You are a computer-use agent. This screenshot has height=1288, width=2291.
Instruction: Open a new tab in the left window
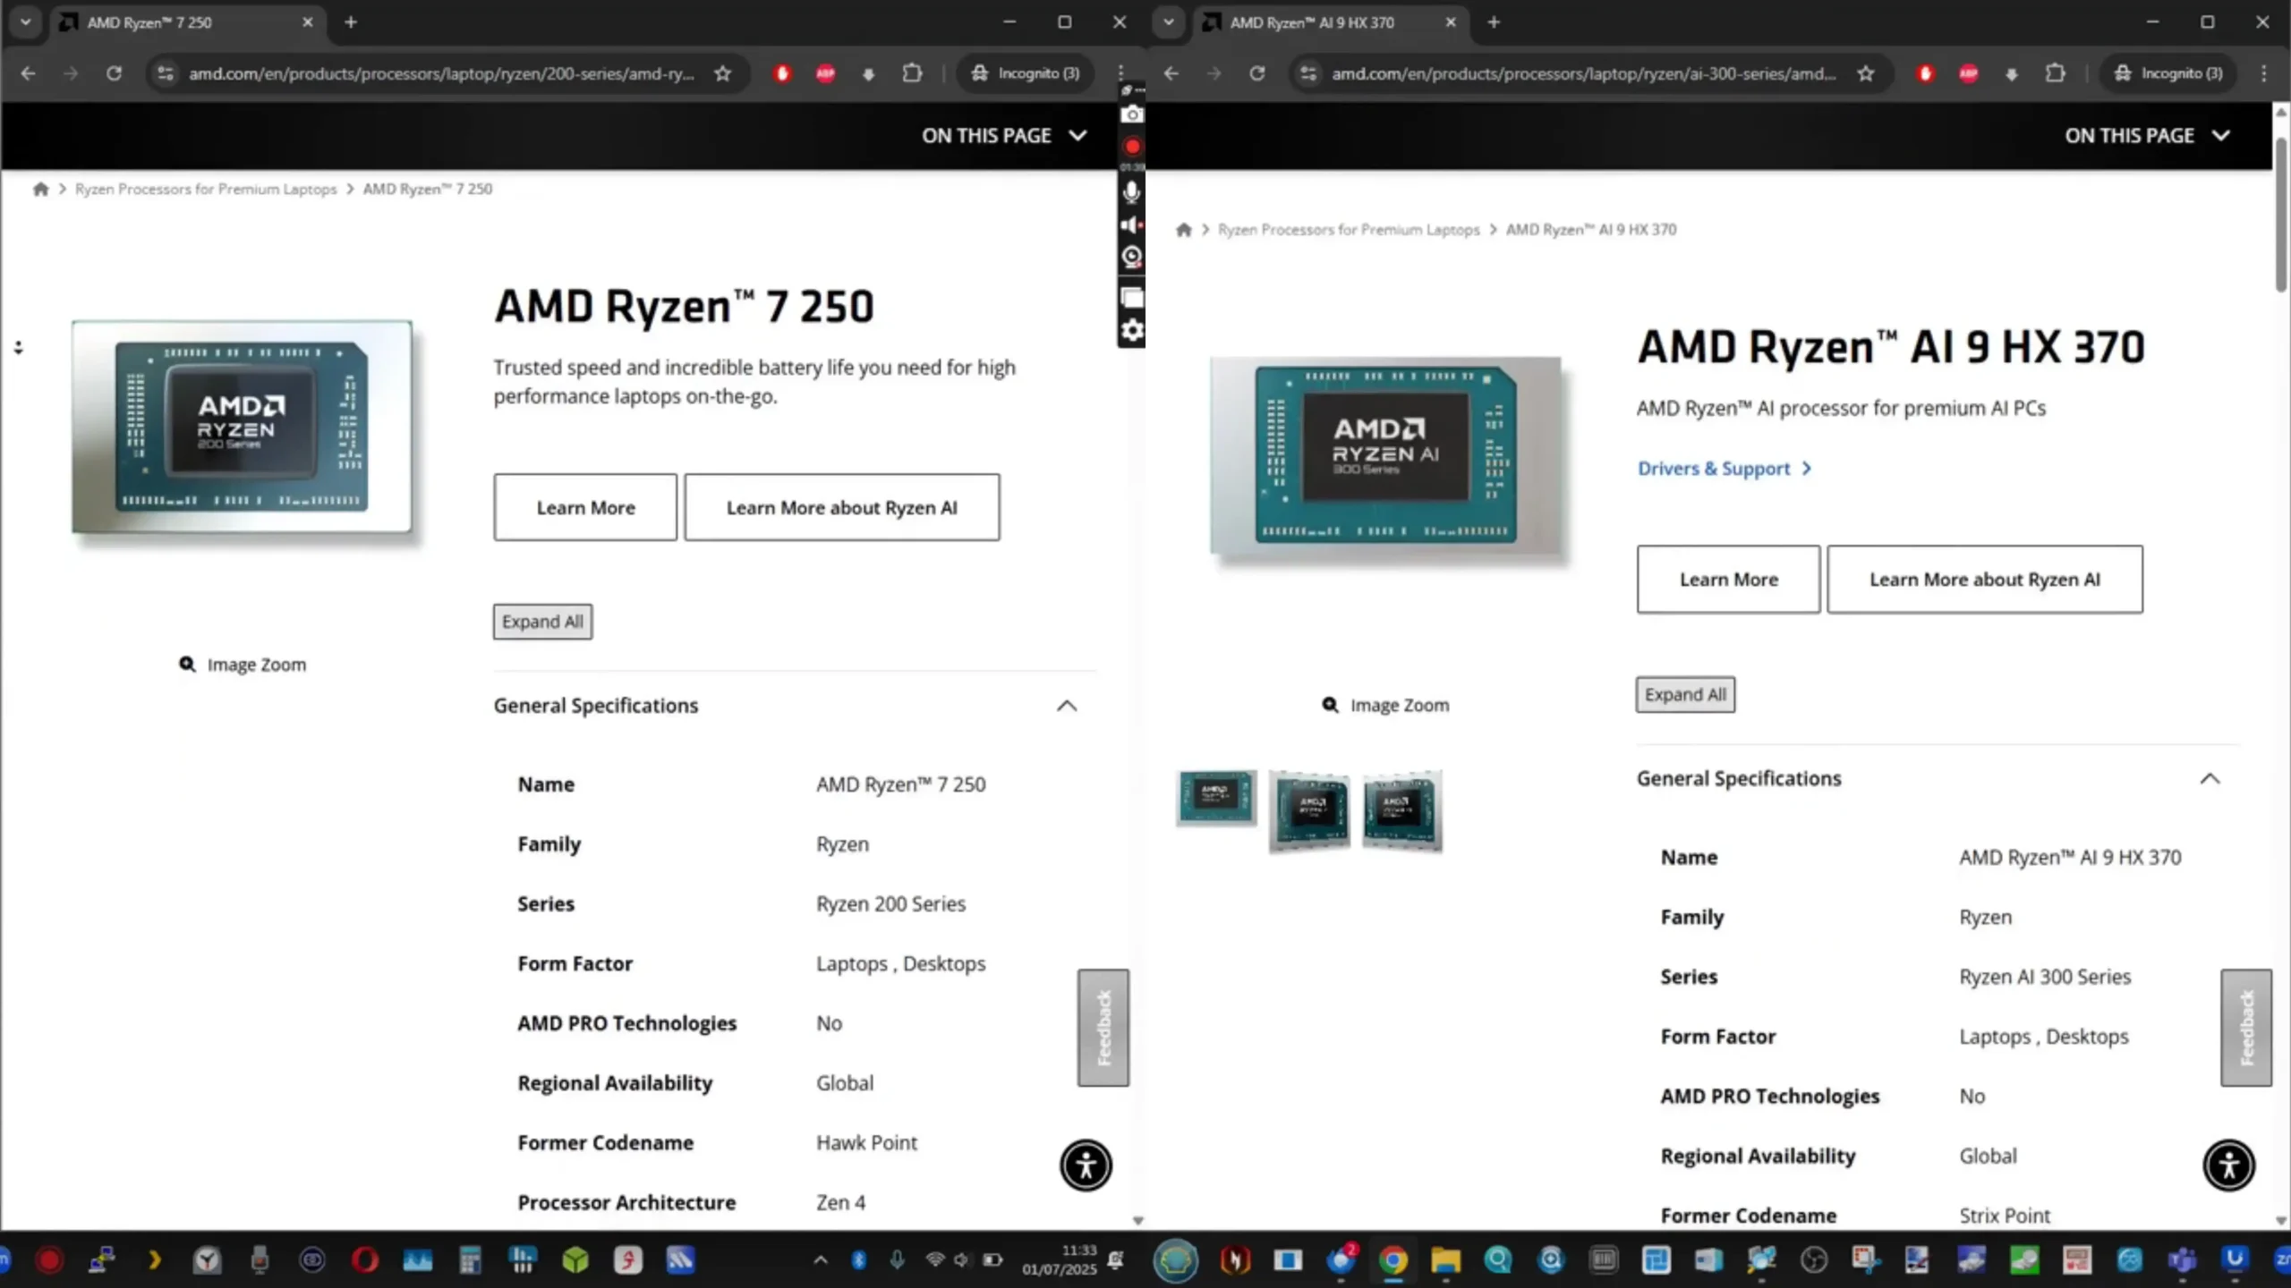351,22
